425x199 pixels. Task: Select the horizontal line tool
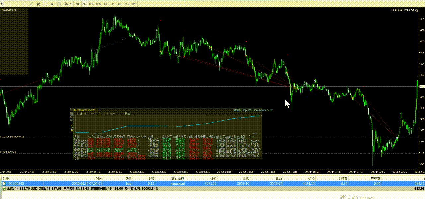pos(24,4)
